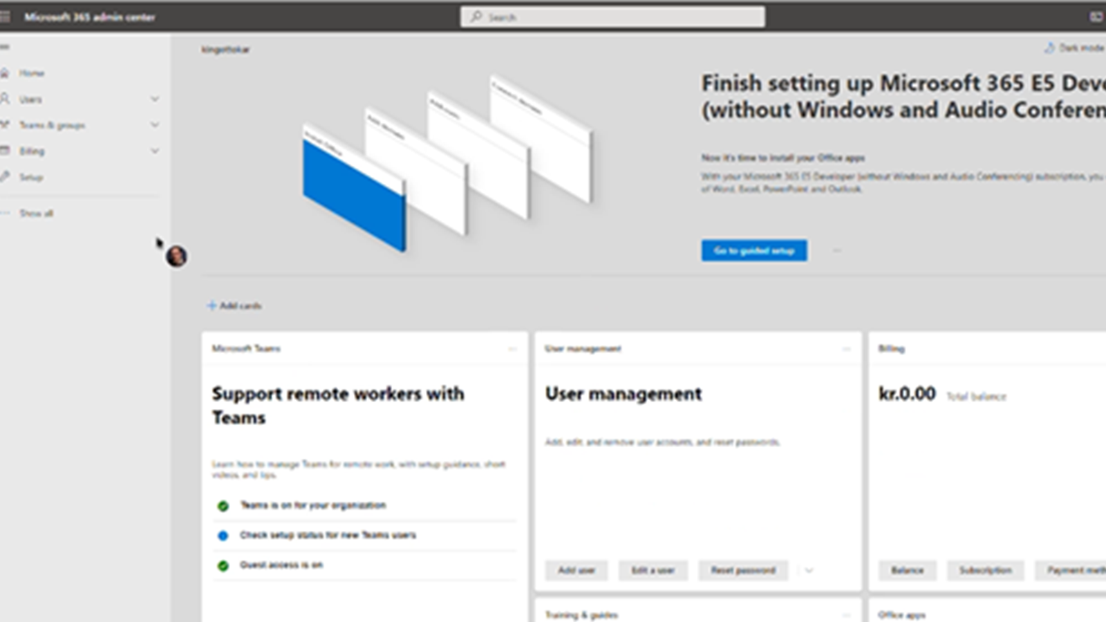Click the Users person icon
1106x622 pixels.
pos(5,99)
